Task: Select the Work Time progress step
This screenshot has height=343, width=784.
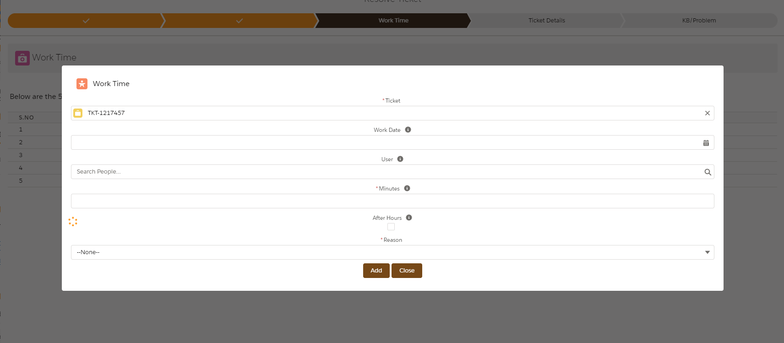Action: click(x=393, y=21)
